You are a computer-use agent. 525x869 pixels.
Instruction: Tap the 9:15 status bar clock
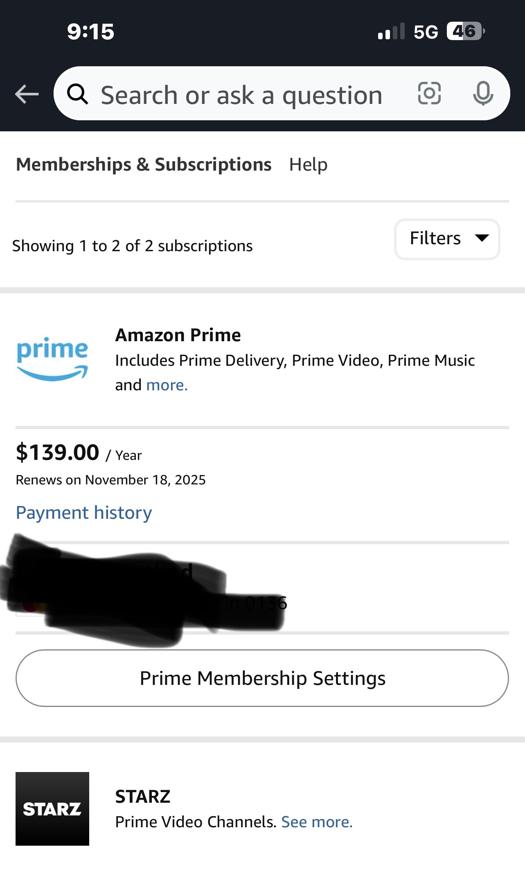coord(91,32)
